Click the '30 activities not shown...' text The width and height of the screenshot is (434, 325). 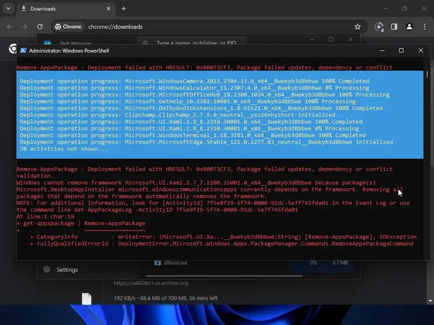(64, 149)
